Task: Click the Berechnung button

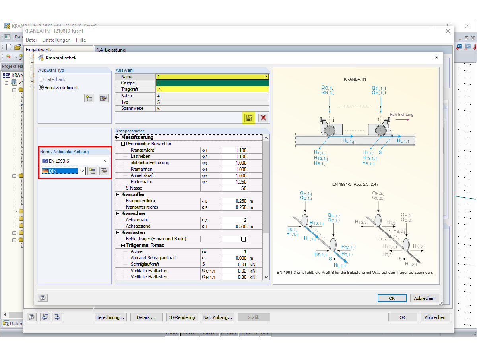Action: pos(111,317)
